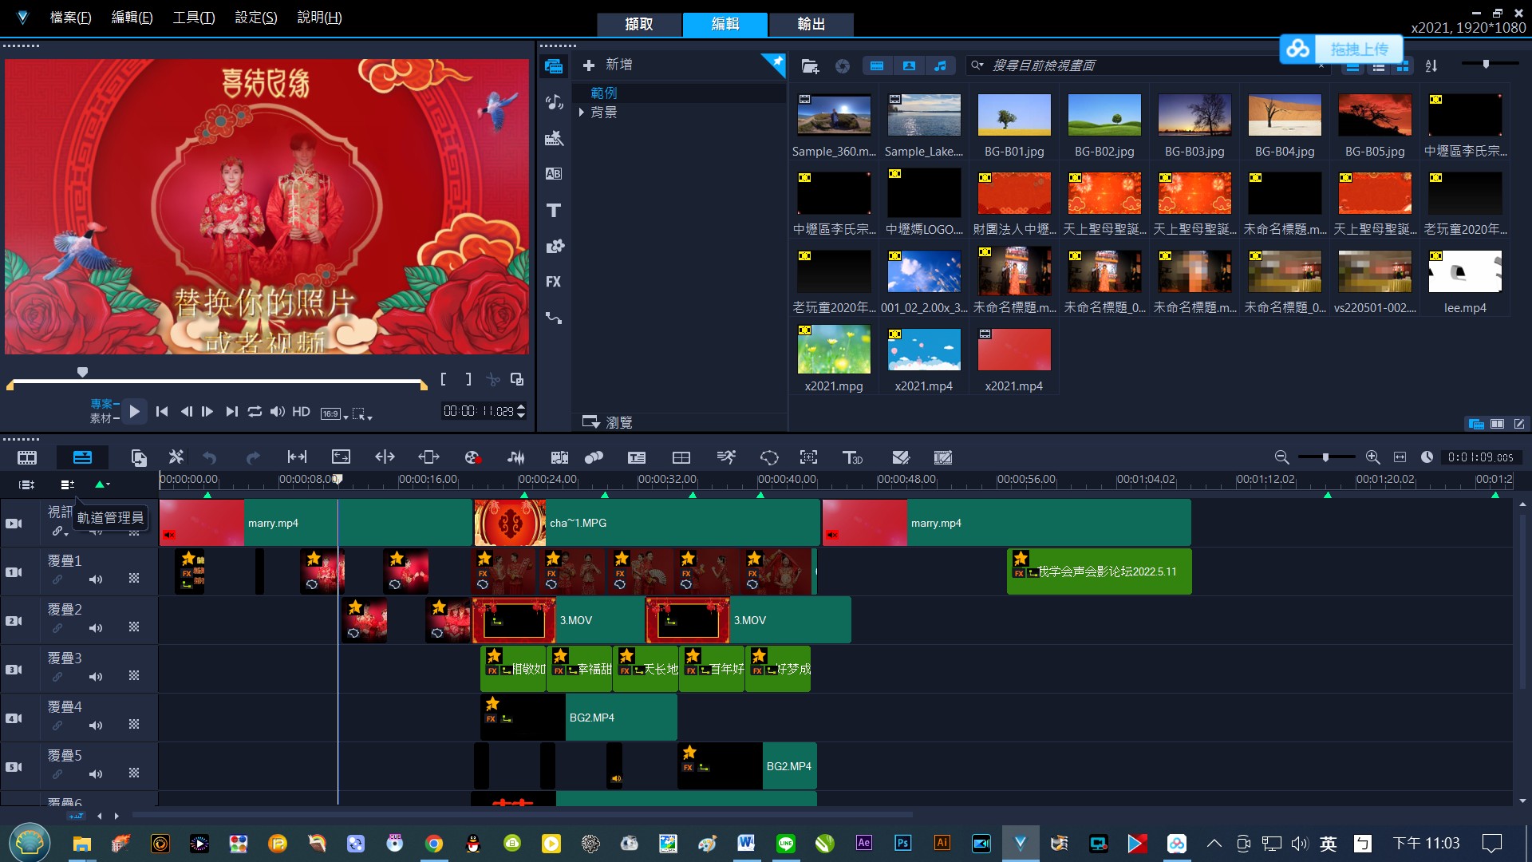1532x862 pixels.
Task: Select 範例 folder in library tree
Action: pos(604,93)
